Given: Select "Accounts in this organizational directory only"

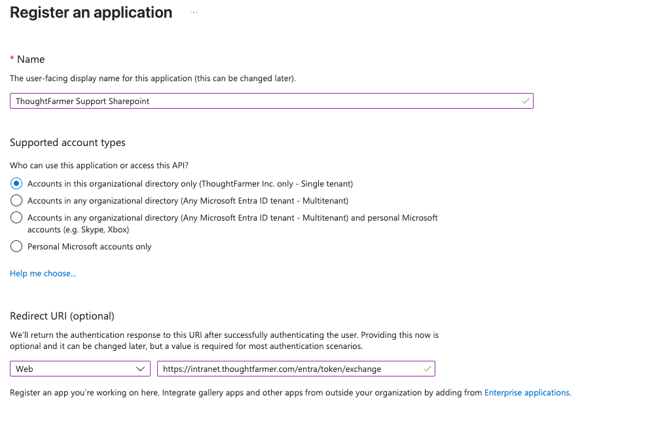Looking at the screenshot, I should click(16, 183).
